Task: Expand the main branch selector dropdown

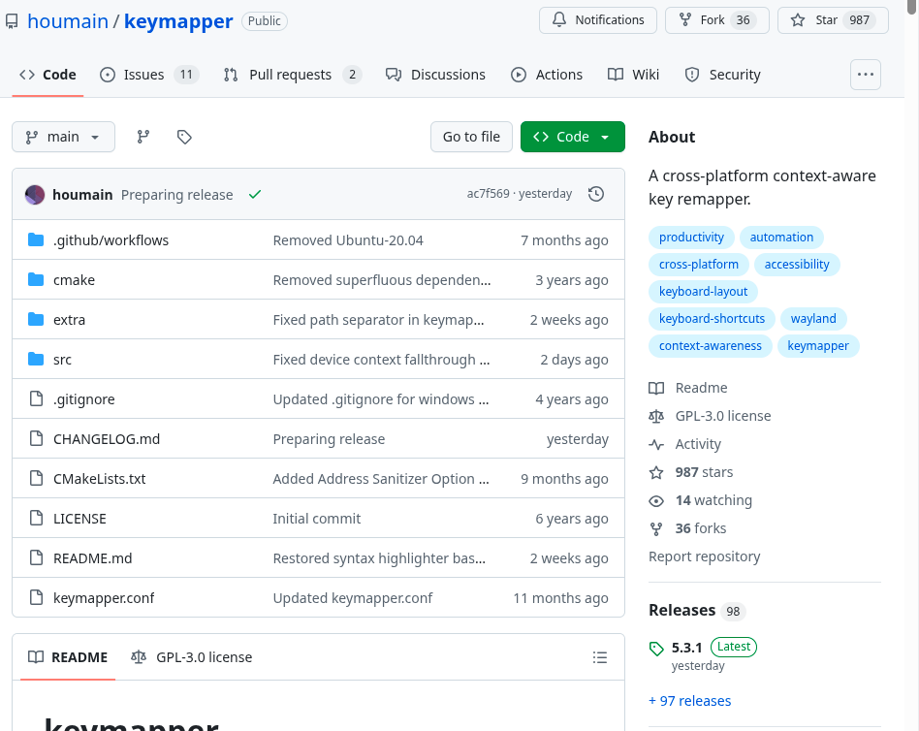Action: point(63,137)
